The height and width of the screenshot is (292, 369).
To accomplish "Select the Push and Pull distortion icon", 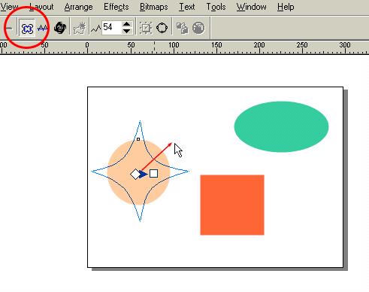I will [27, 28].
